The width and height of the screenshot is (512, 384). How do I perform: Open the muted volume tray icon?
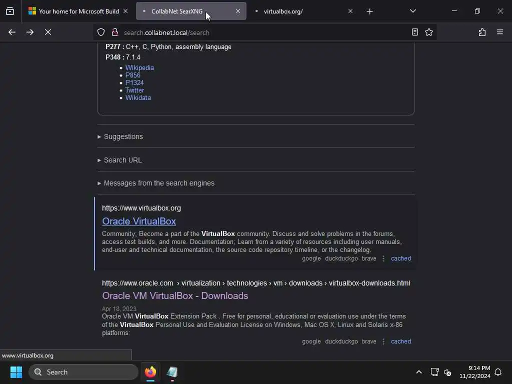click(447, 372)
